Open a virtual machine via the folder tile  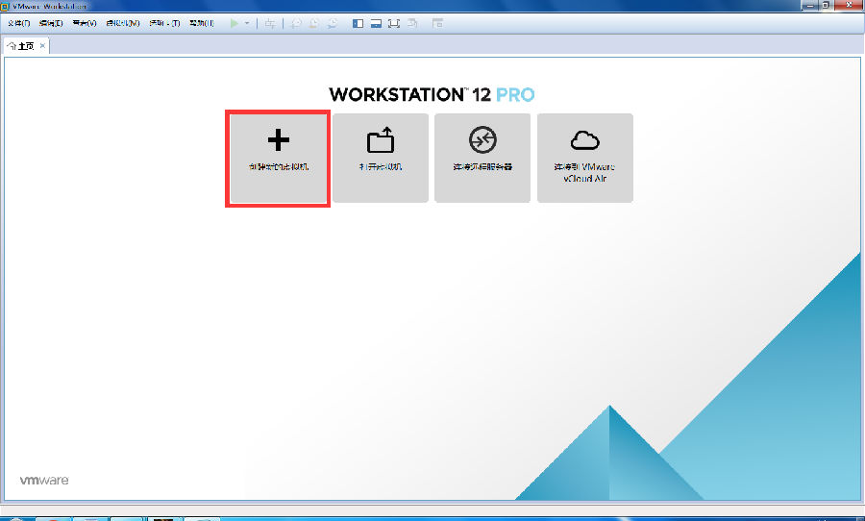[381, 158]
